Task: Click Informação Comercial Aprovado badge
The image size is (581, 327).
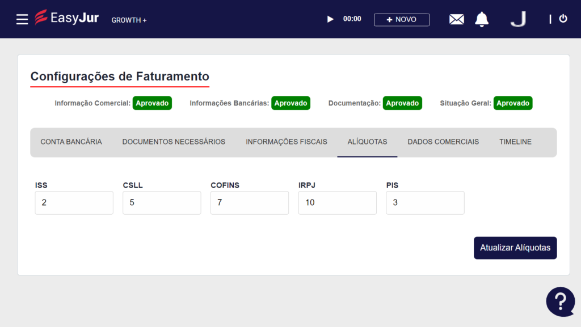Action: [152, 103]
